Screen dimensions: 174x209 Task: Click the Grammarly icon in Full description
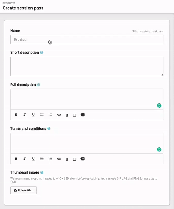click(159, 106)
